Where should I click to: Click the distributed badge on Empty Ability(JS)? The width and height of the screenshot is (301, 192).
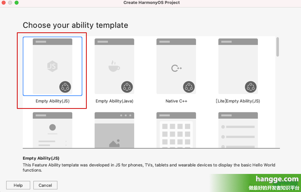65,87
